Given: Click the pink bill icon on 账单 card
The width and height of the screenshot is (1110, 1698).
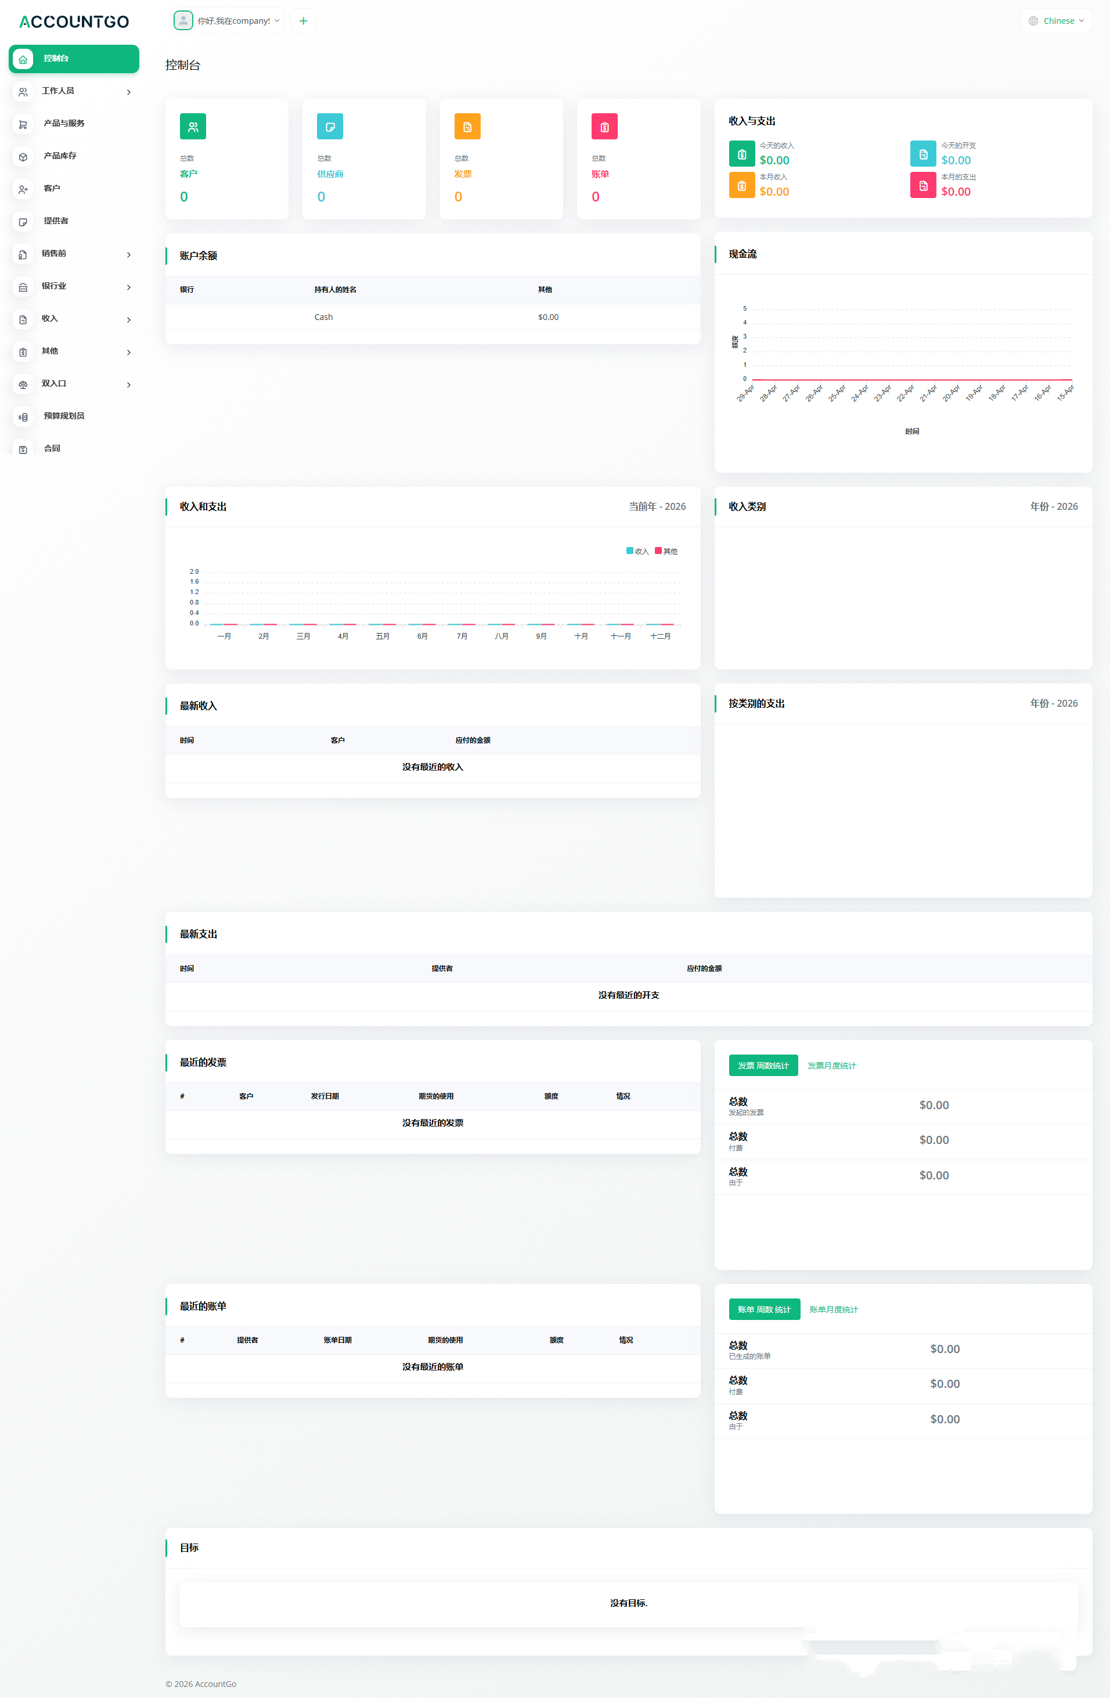Looking at the screenshot, I should 604,127.
